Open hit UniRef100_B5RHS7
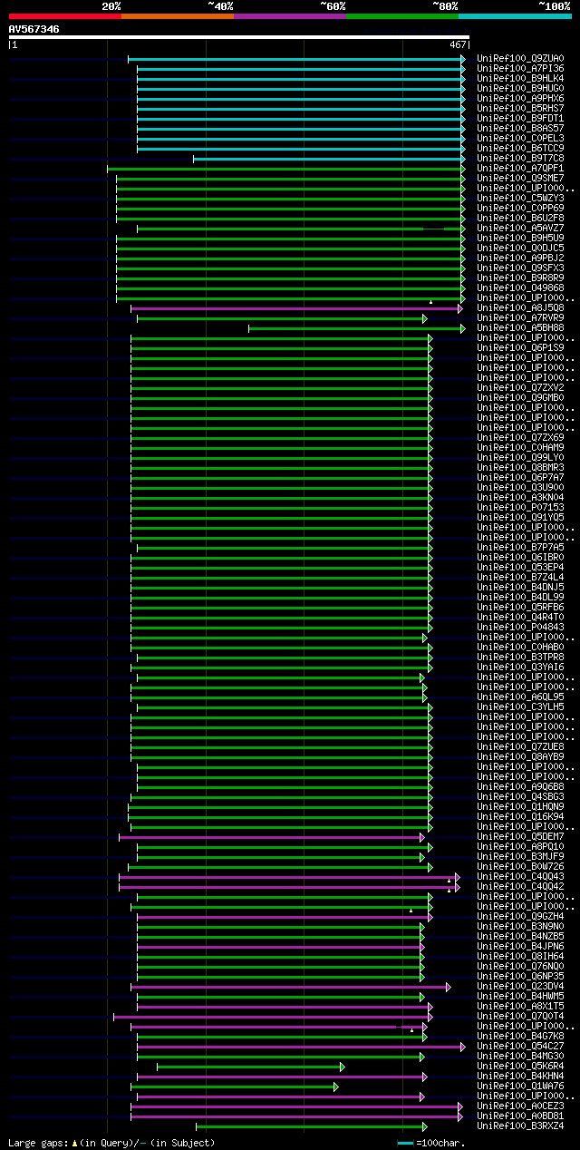 click(520, 109)
